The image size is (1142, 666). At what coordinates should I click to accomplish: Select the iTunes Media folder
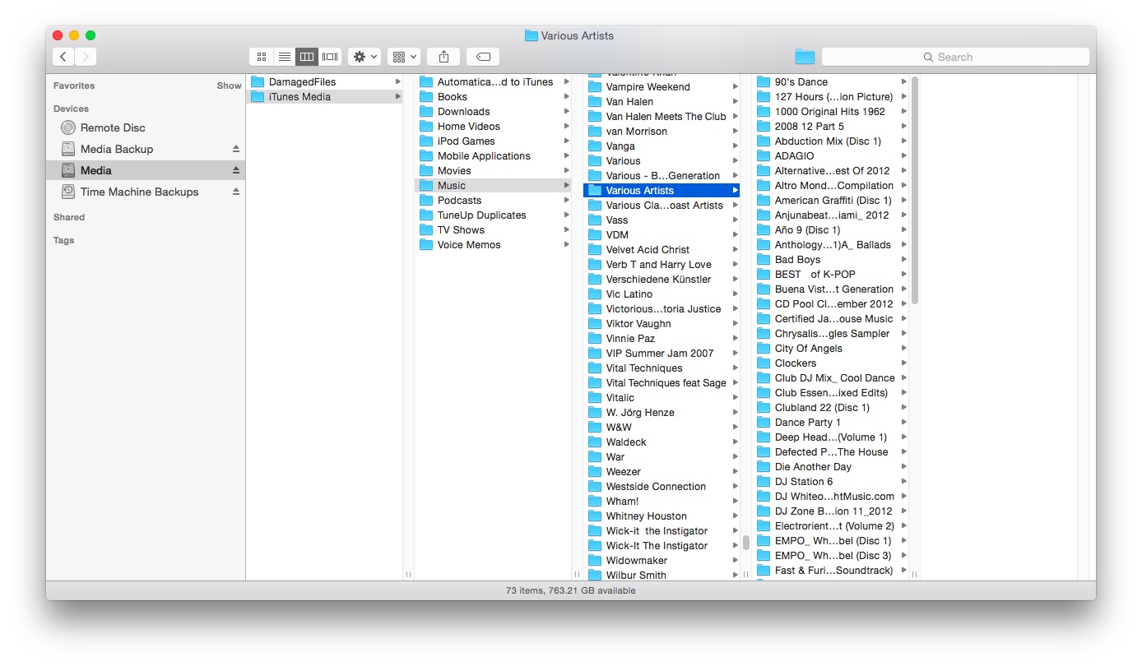(x=325, y=96)
